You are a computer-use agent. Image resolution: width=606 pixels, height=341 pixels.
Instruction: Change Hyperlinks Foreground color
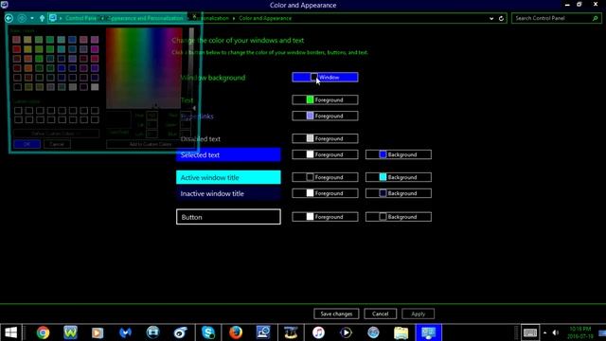pos(325,116)
